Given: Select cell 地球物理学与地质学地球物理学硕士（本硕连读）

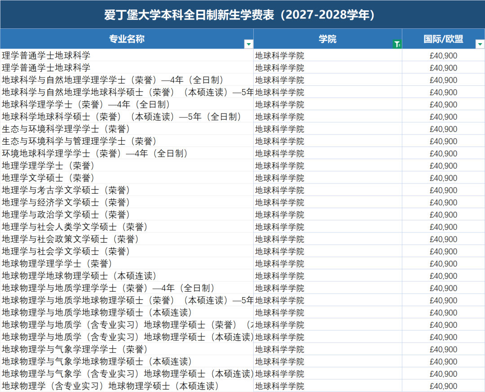Looking at the screenshot, I should 127,312.
